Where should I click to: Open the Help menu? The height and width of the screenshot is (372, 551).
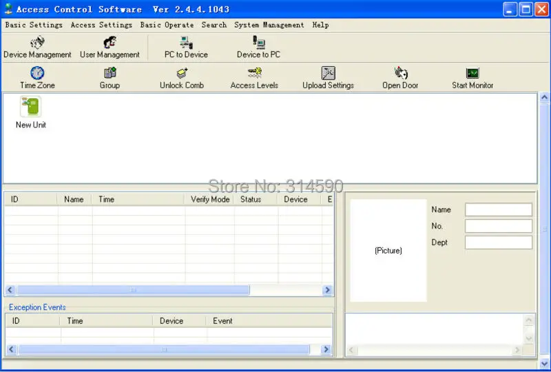[320, 25]
